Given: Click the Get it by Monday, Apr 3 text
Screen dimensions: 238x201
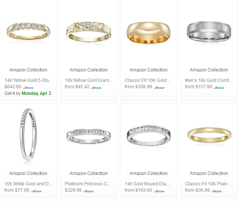Looking at the screenshot, I should [28, 93].
